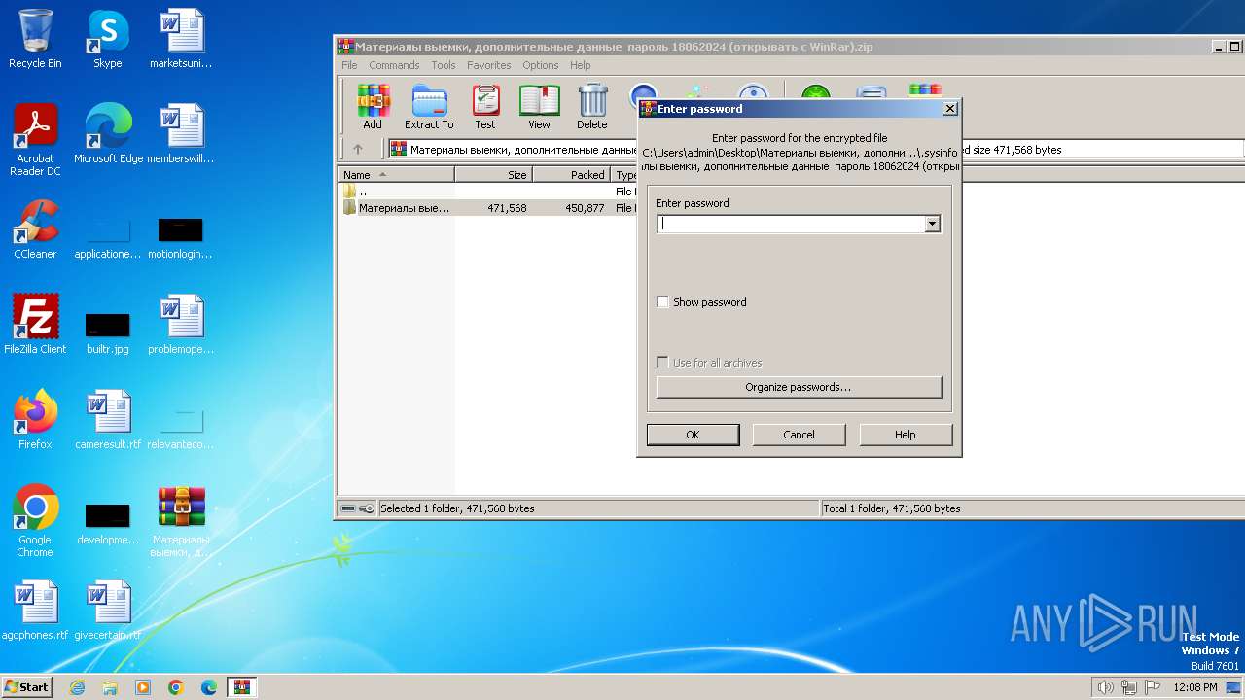This screenshot has height=700, width=1245.
Task: Click the Start button
Action: [x=26, y=687]
